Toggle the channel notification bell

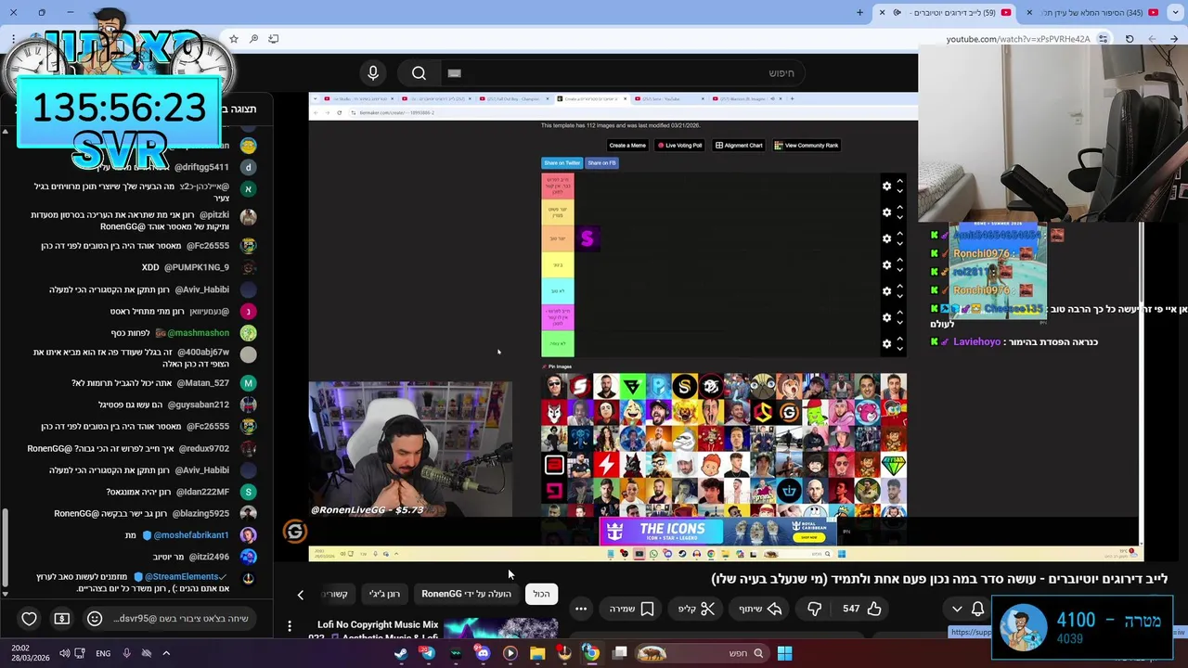[x=977, y=609]
